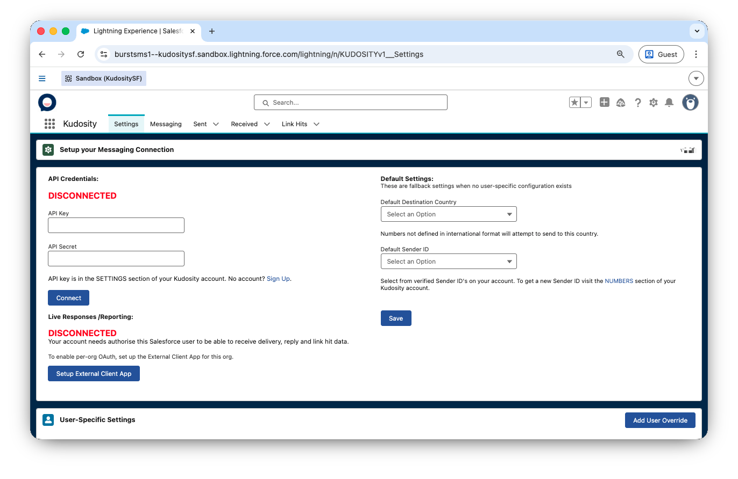The width and height of the screenshot is (738, 479).
Task: Open the Salesforce App Launcher grid icon
Action: pos(49,124)
